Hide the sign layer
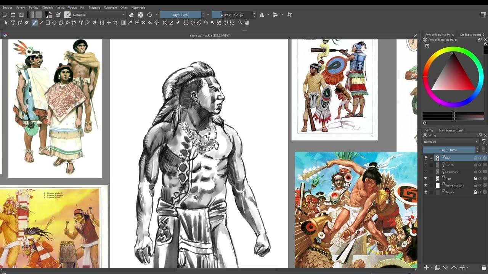The width and height of the screenshot is (488, 274). tap(426, 178)
